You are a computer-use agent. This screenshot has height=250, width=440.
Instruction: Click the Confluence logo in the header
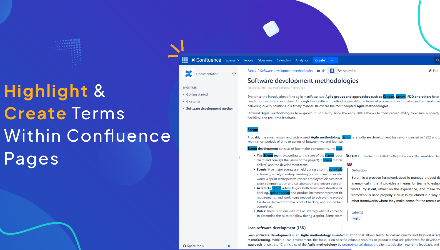(206, 60)
